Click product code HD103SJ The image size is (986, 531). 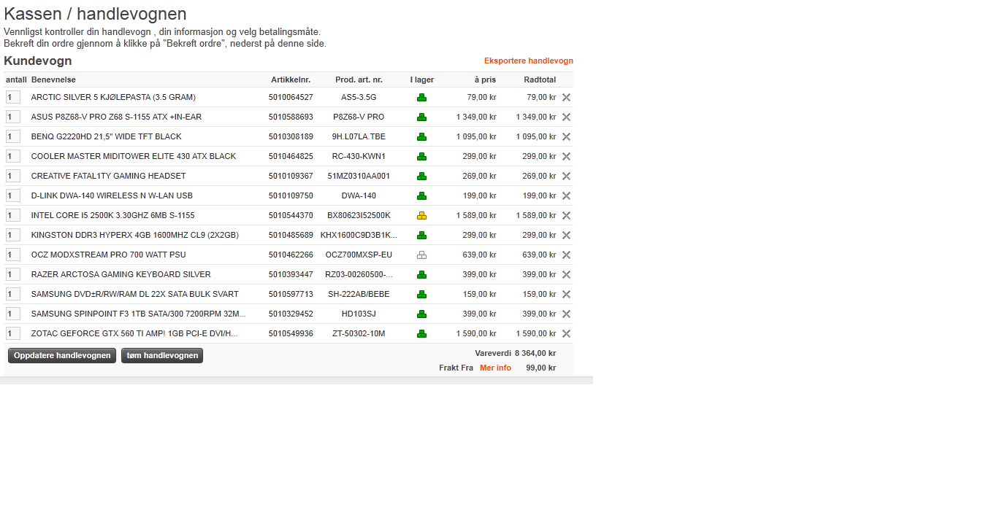tap(359, 314)
